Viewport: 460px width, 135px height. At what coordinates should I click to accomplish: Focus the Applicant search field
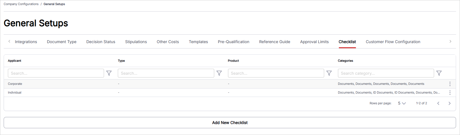[56, 73]
